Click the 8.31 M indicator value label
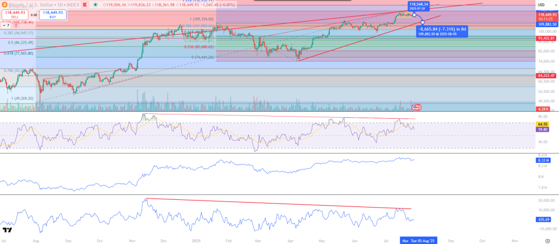This screenshot has width=559, height=244. pyautogui.click(x=542, y=161)
